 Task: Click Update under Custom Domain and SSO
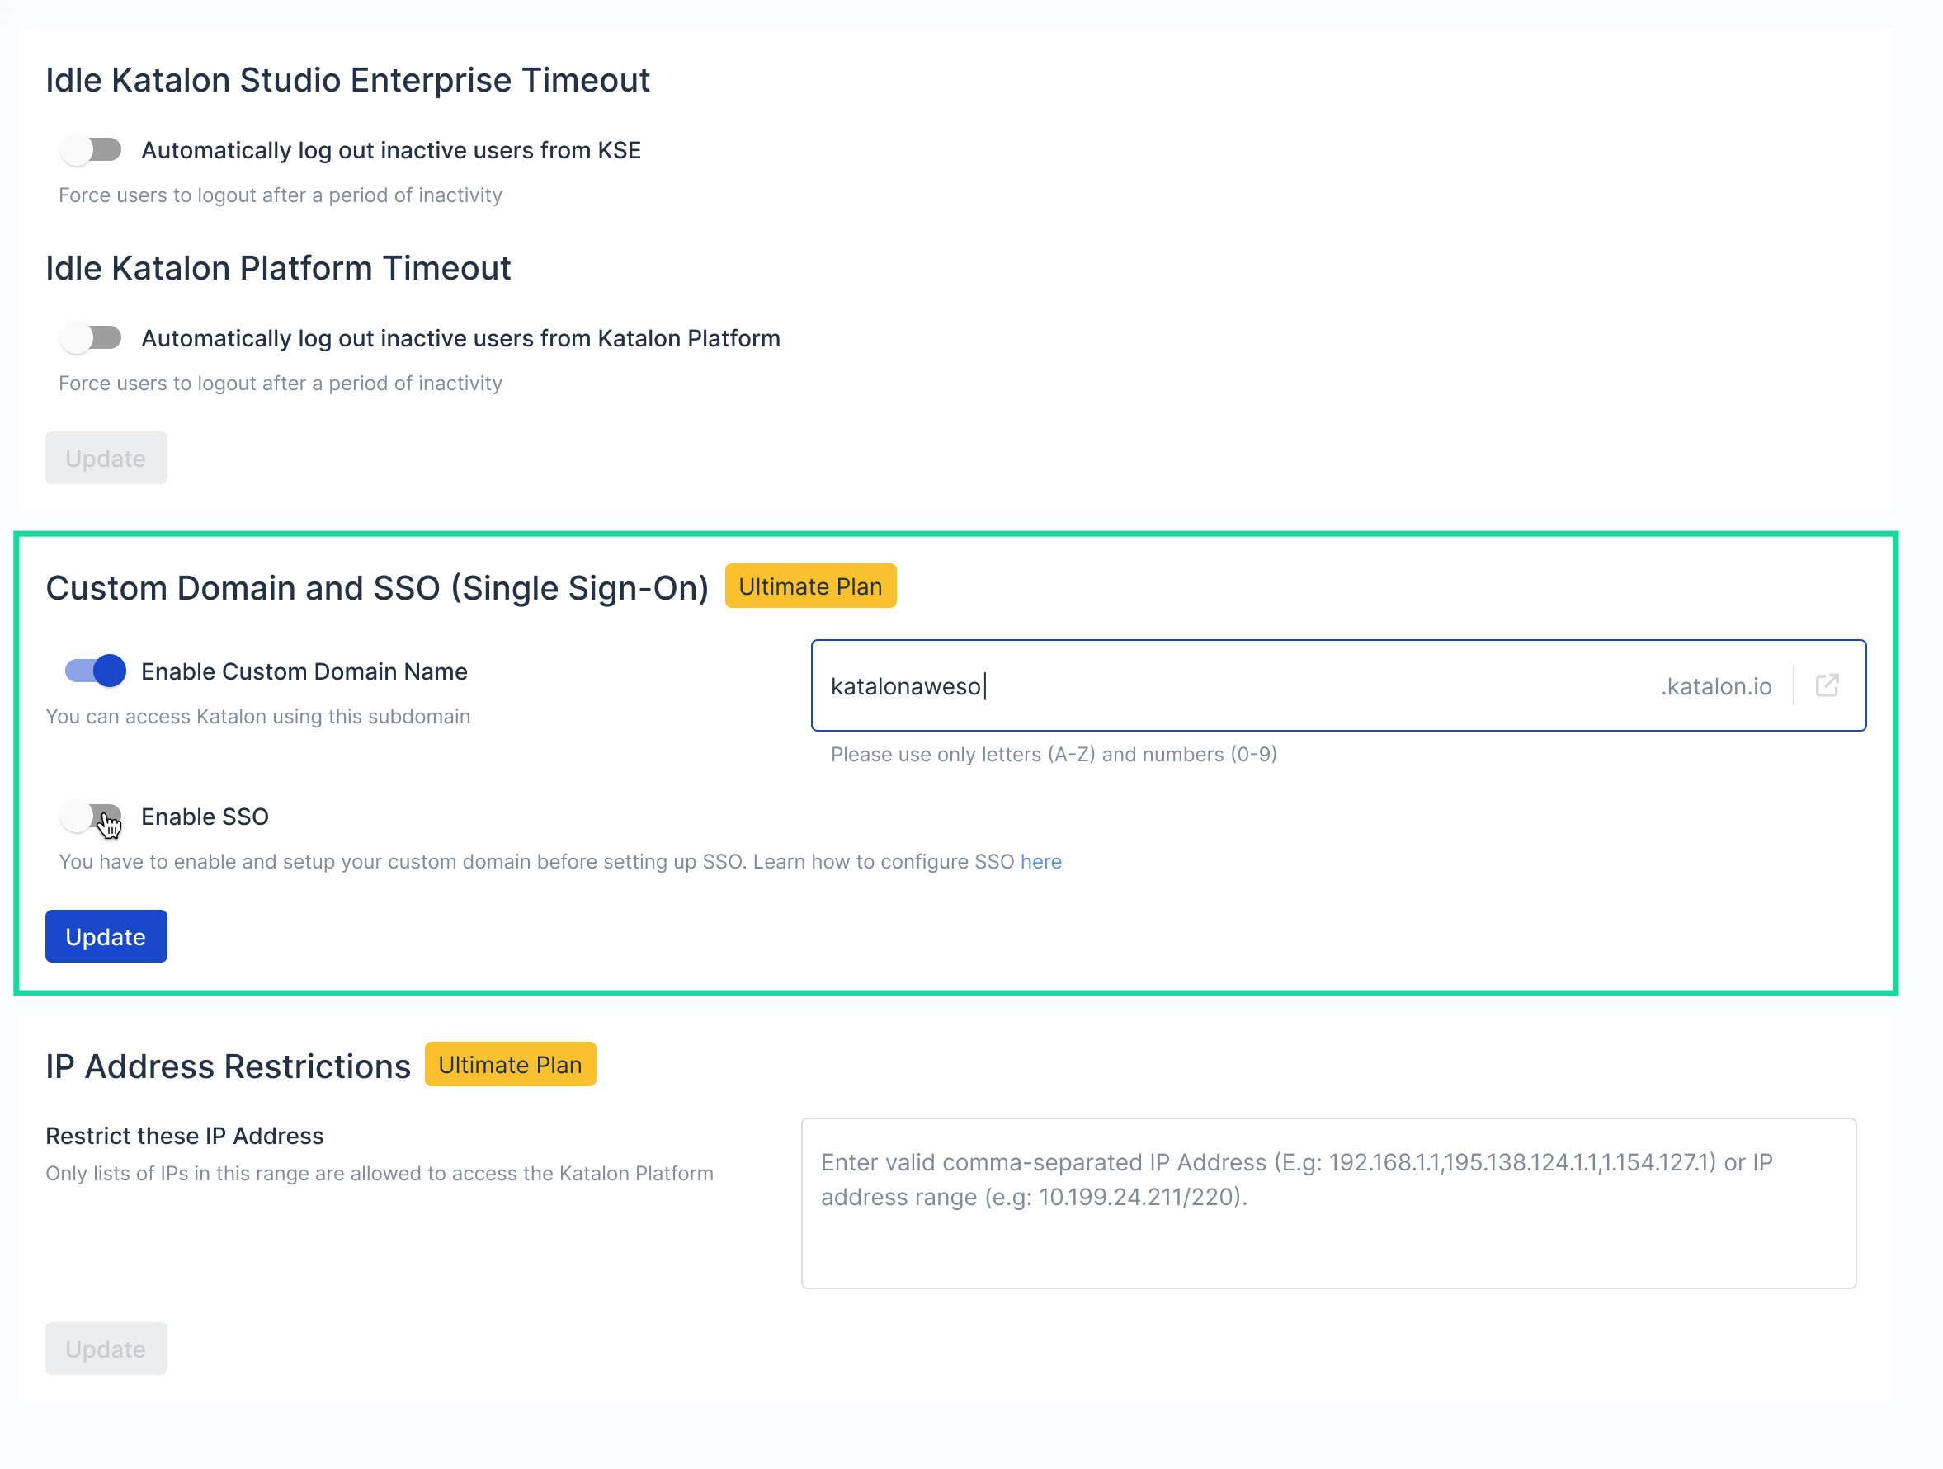coord(106,936)
